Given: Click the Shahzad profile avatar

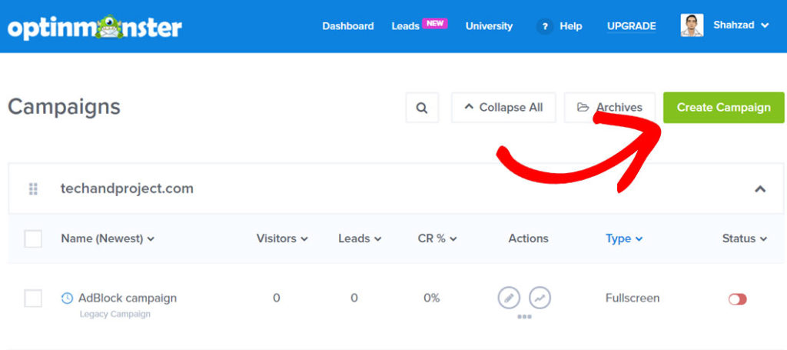Looking at the screenshot, I should click(x=692, y=25).
